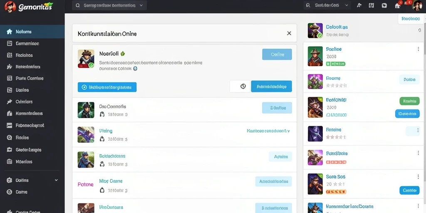Screen dimensions: 426x213
Task: Open the inbox message icon in header
Action: (384, 5)
